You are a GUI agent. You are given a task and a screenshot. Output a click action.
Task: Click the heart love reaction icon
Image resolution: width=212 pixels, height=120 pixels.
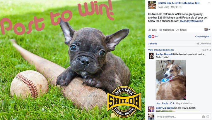coord(153,36)
